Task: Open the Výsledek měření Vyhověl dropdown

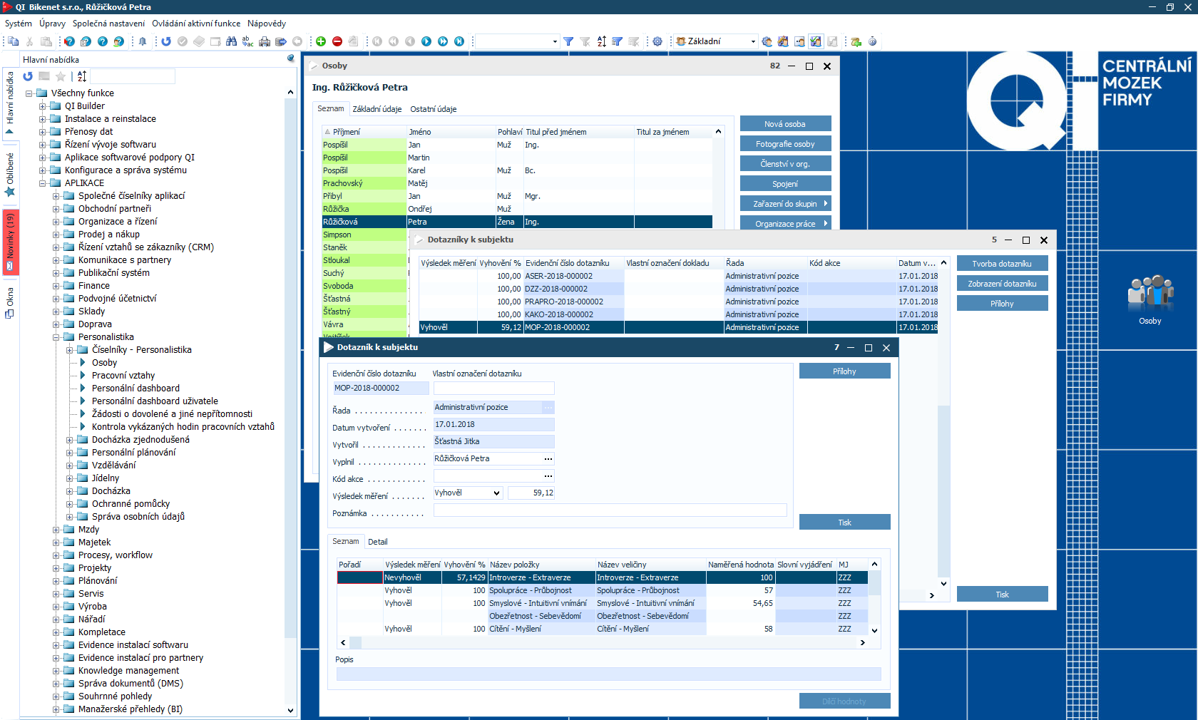Action: pyautogui.click(x=496, y=493)
